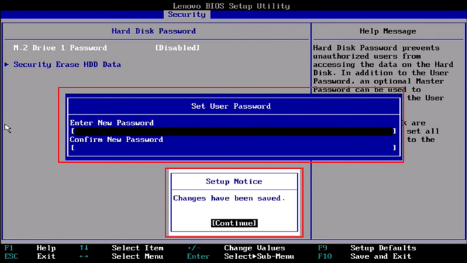
Task: Open the Security Erase HDD Data submenu
Action: 67,64
